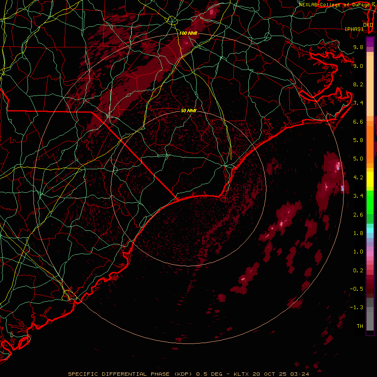Select the 8.2 value on the color scale
This screenshot has width=377, height=377.
358,84
